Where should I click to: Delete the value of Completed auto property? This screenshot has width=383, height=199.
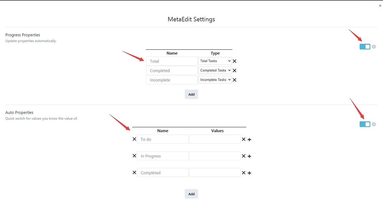coord(244,173)
